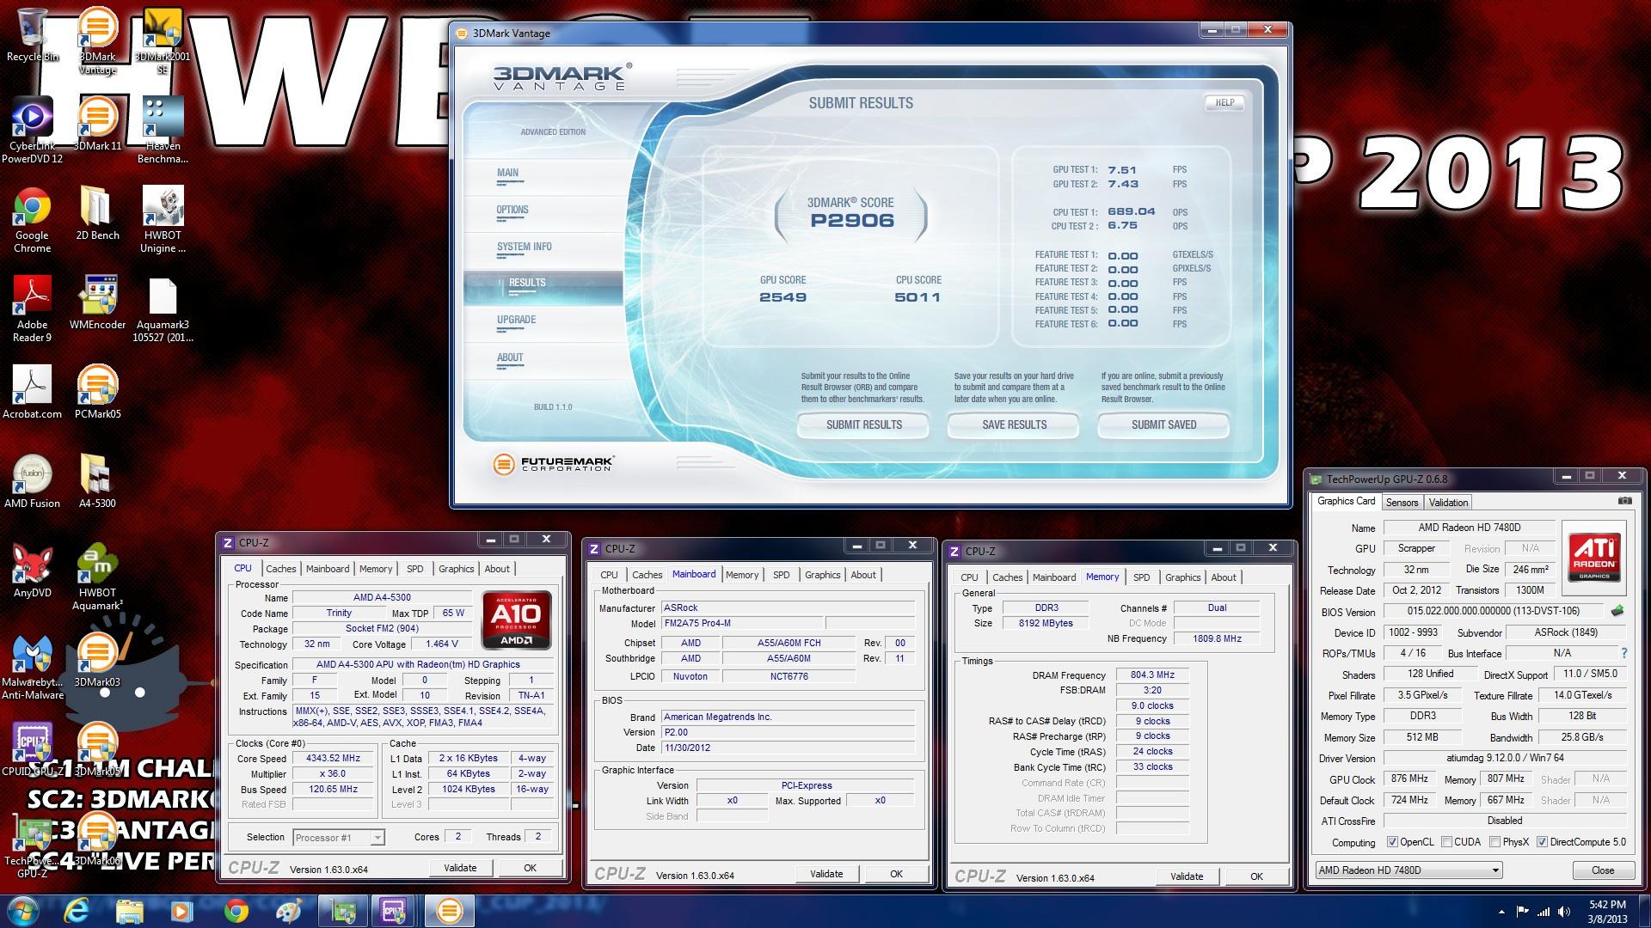Launch HWBOT Aquamark3 shortcut
The image size is (1651, 928).
(x=97, y=577)
